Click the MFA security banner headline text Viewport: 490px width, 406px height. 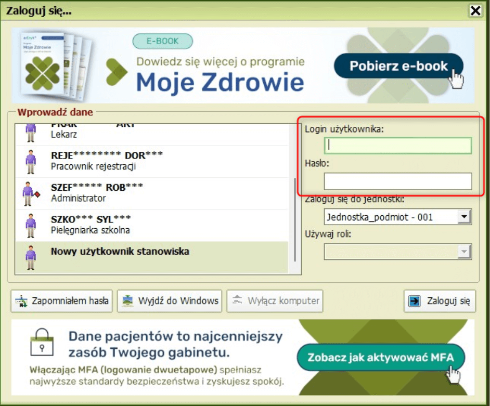click(175, 344)
